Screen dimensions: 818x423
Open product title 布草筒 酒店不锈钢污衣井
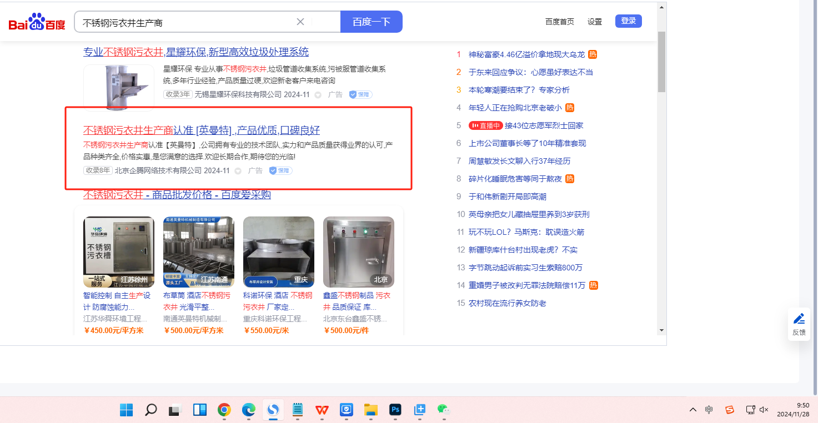tap(197, 301)
